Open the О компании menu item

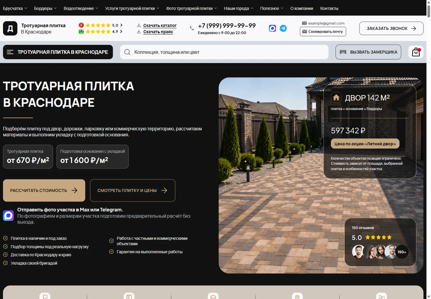point(302,8)
